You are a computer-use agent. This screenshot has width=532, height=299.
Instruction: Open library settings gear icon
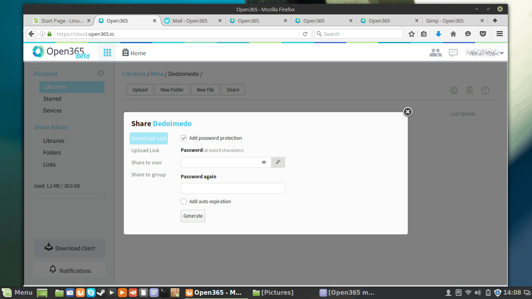(454, 90)
